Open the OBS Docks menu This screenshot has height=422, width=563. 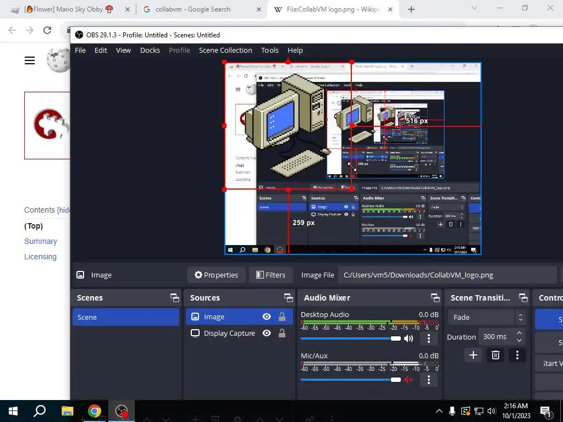coord(150,50)
